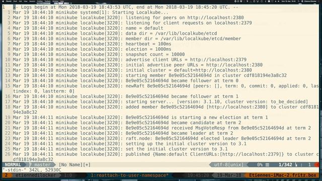322x181 pixels.
Task: Click the "heartbeat = 100ms" log line
Action: click(x=92, y=44)
